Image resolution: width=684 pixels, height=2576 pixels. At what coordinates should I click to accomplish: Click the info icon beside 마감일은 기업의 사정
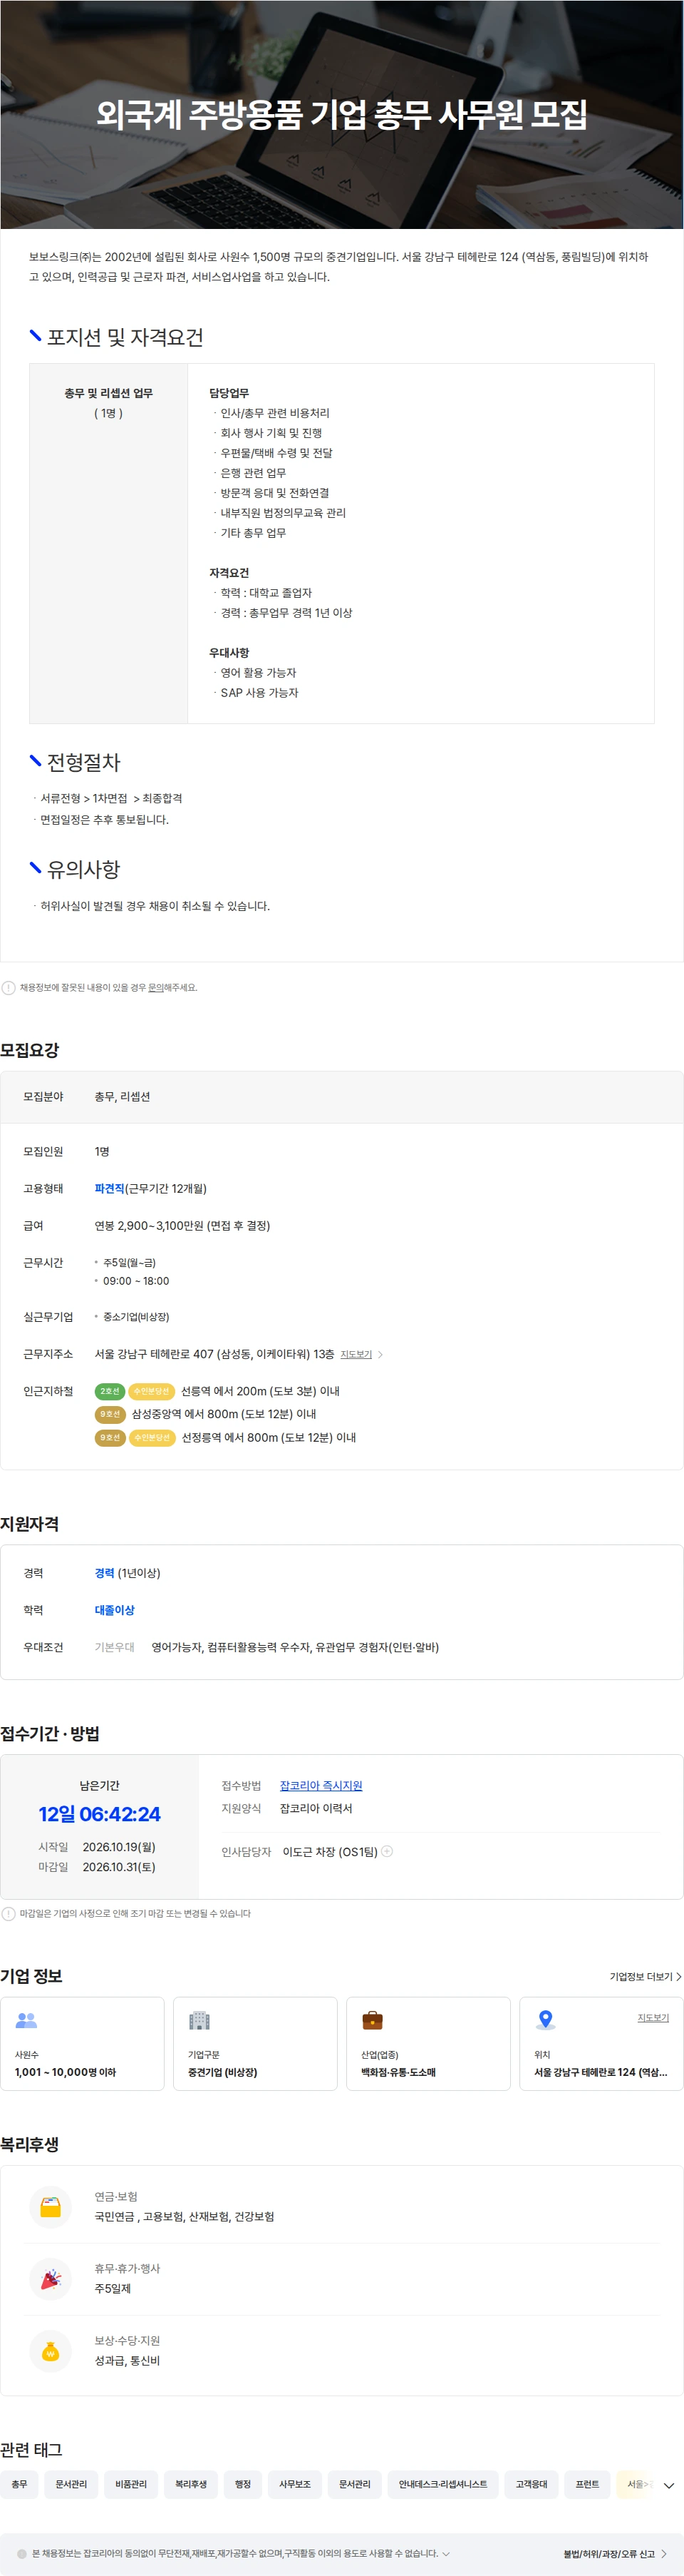click(x=9, y=1913)
